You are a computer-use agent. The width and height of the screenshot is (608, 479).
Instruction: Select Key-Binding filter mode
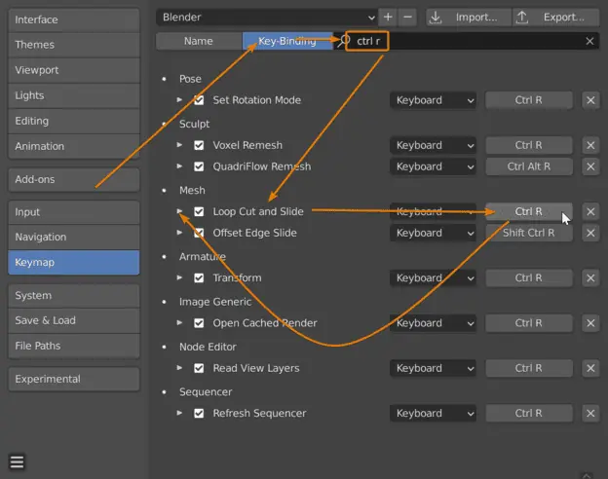pyautogui.click(x=287, y=41)
